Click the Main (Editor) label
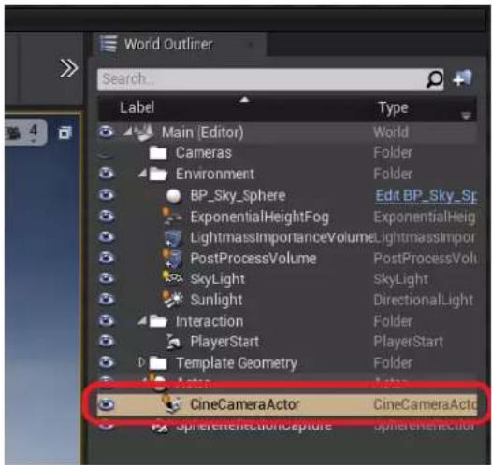The width and height of the screenshot is (492, 465). [x=203, y=133]
